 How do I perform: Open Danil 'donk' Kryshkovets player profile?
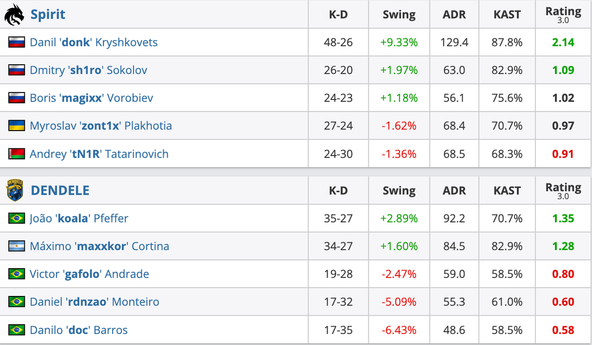[x=94, y=42]
